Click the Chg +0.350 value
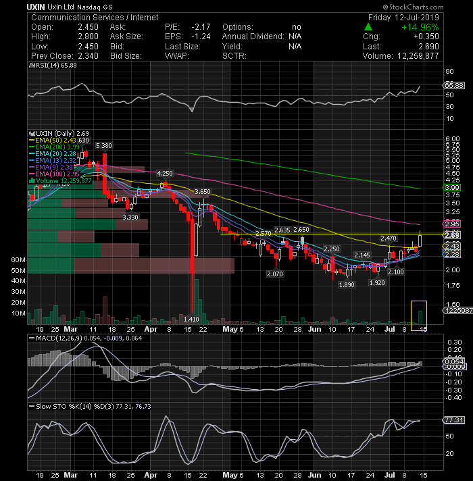This screenshot has height=481, width=473. pyautogui.click(x=426, y=36)
